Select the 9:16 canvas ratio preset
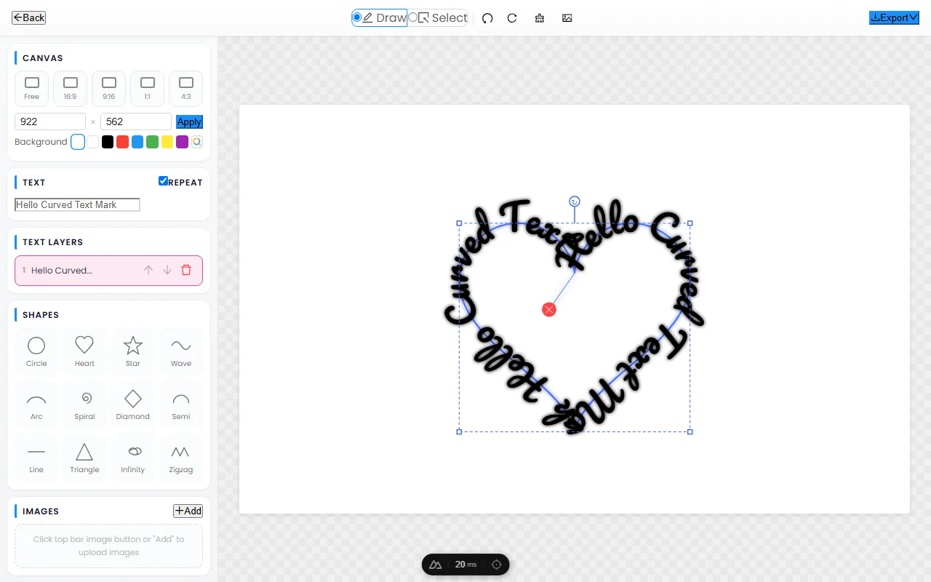Screen dimensions: 931x582 [x=109, y=89]
